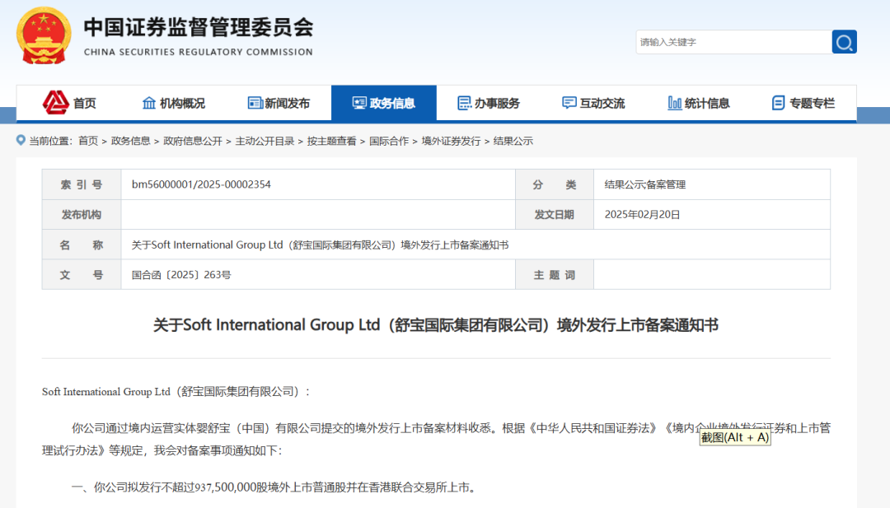890x508 pixels.
Task: Click the building icon beside 机构概况
Action: (149, 103)
